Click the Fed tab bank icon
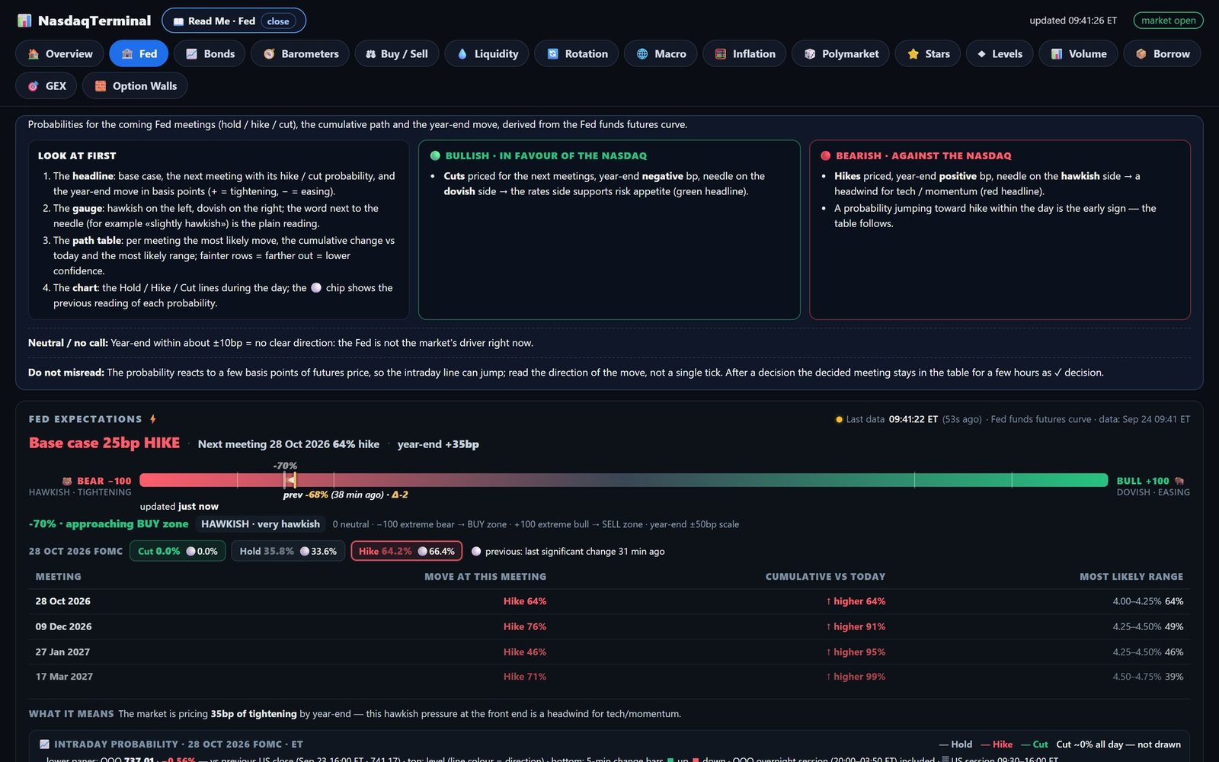The image size is (1219, 762). [127, 54]
